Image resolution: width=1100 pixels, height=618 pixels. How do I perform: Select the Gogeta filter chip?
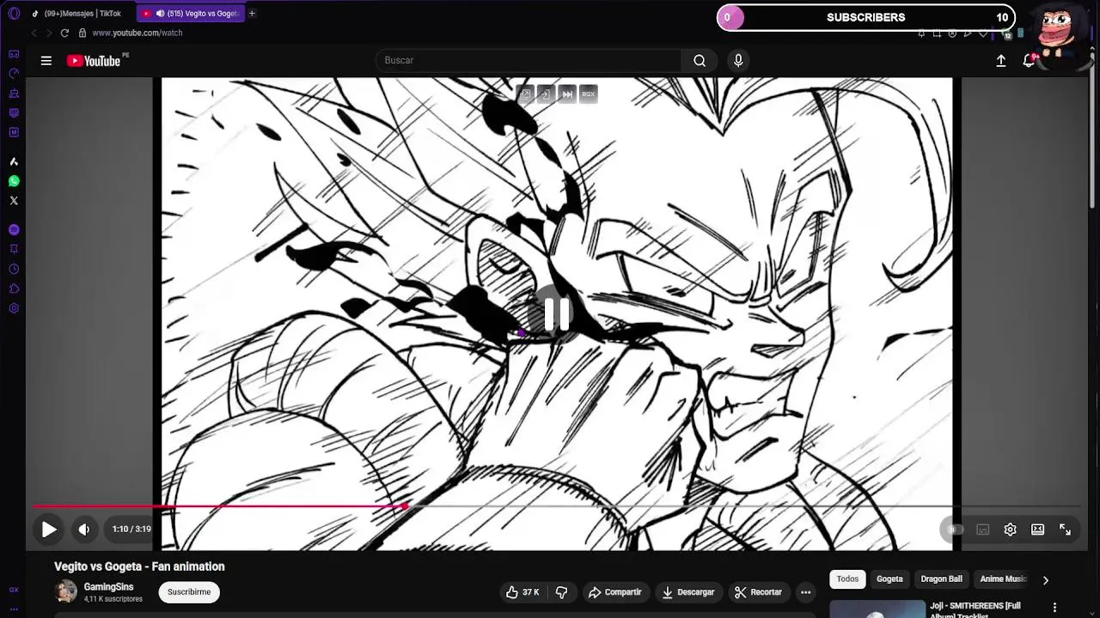(889, 579)
